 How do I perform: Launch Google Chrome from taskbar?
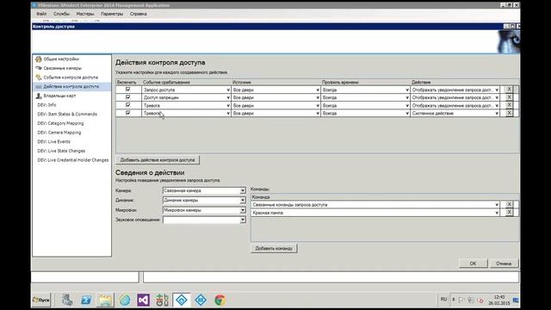(220, 300)
